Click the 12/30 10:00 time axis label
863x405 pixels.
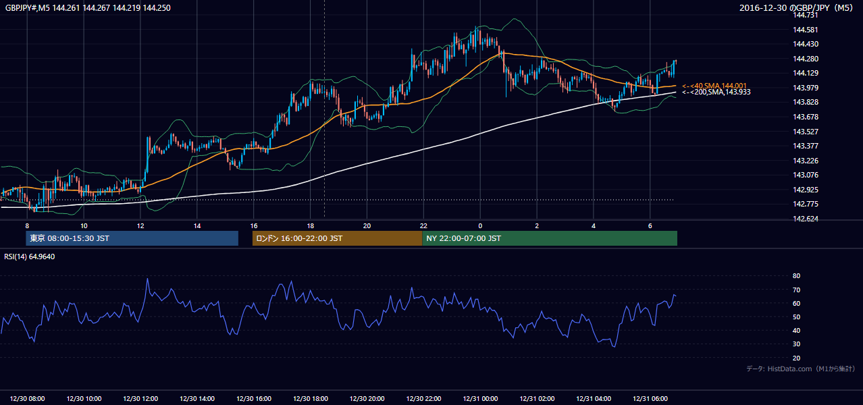click(84, 399)
